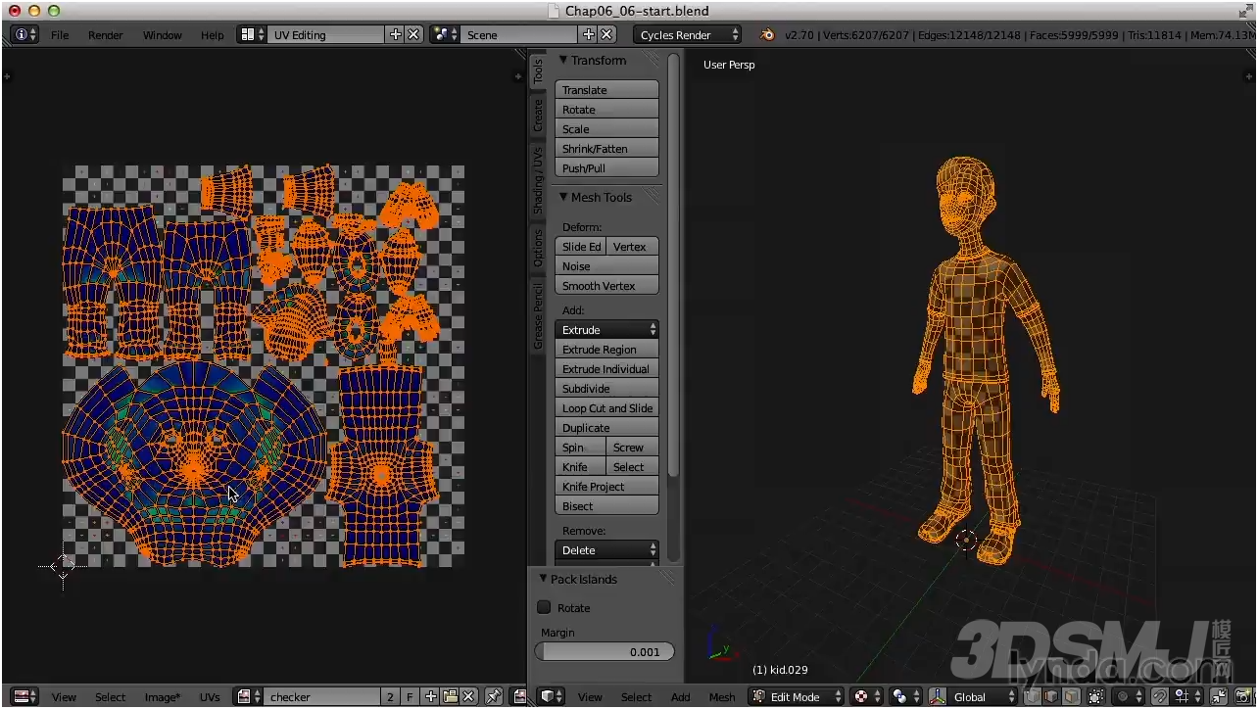Screen dimensions: 1258x709
Task: Enable face select mode
Action: click(x=1072, y=696)
